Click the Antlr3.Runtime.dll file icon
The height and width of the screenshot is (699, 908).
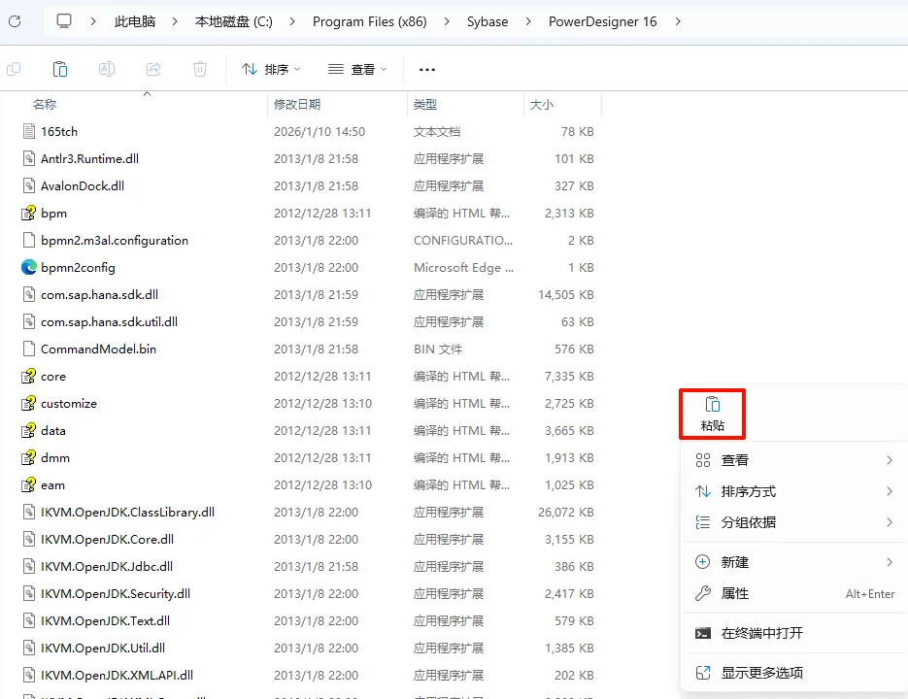(x=29, y=158)
